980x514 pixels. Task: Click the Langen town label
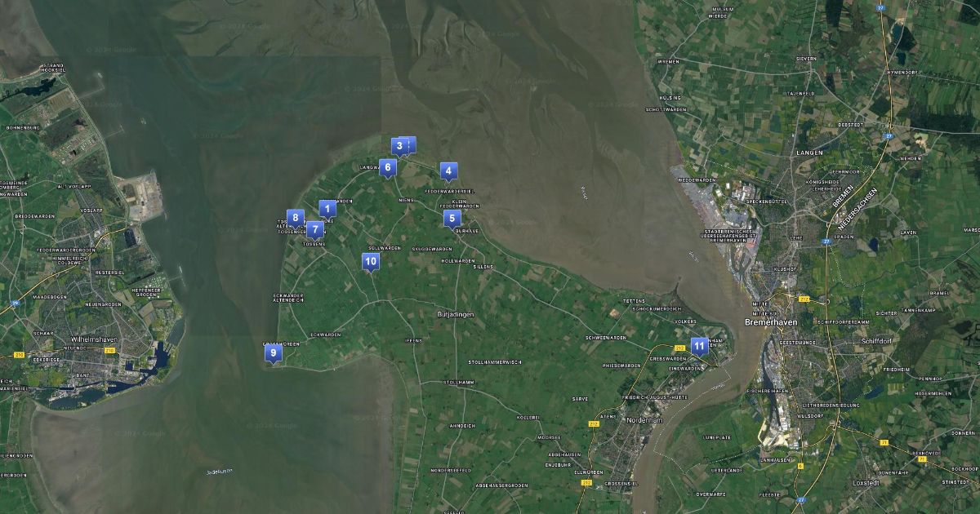(809, 153)
